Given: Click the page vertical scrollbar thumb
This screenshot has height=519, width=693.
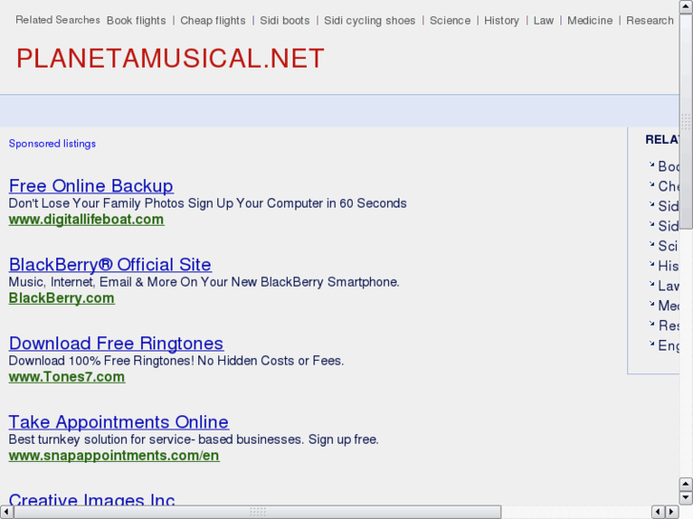Looking at the screenshot, I should coord(685,121).
